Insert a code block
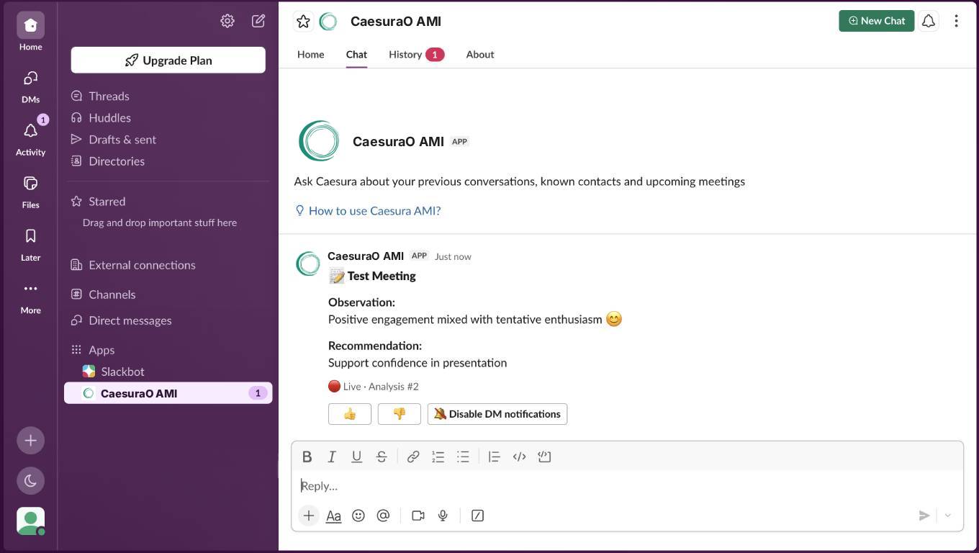Screen dimensions: 979x553 click(x=544, y=457)
